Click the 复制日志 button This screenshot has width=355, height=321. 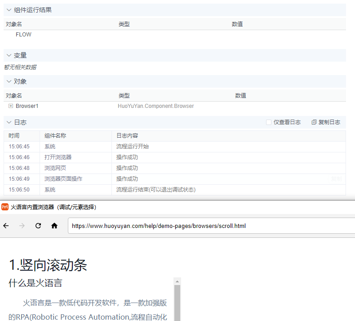coord(326,122)
